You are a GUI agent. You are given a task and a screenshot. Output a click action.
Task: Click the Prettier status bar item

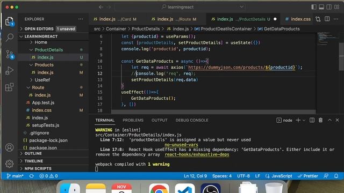(x=307, y=176)
